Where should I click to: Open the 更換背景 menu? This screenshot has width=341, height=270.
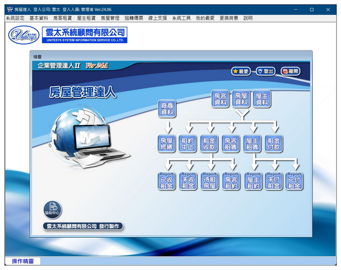click(229, 18)
